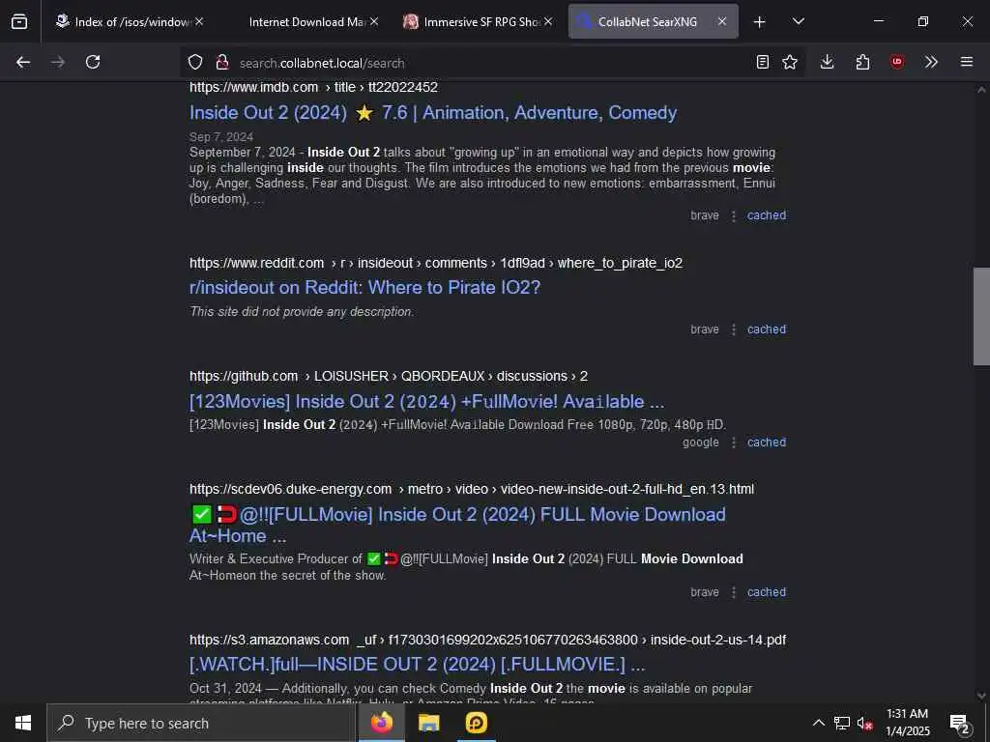
Task: Open three-dot options on the github result
Action: (x=734, y=442)
